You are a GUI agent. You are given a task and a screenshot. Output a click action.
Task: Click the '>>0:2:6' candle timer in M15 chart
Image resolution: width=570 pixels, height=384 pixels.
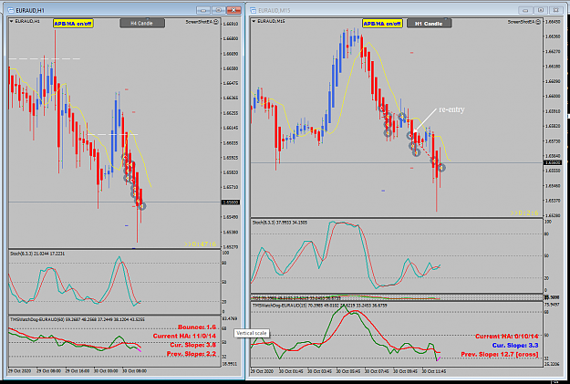tap(524, 213)
